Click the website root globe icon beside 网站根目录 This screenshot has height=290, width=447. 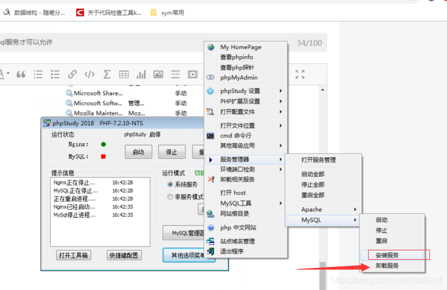pyautogui.click(x=210, y=214)
